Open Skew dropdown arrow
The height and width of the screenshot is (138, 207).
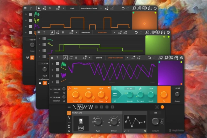pos(106,101)
